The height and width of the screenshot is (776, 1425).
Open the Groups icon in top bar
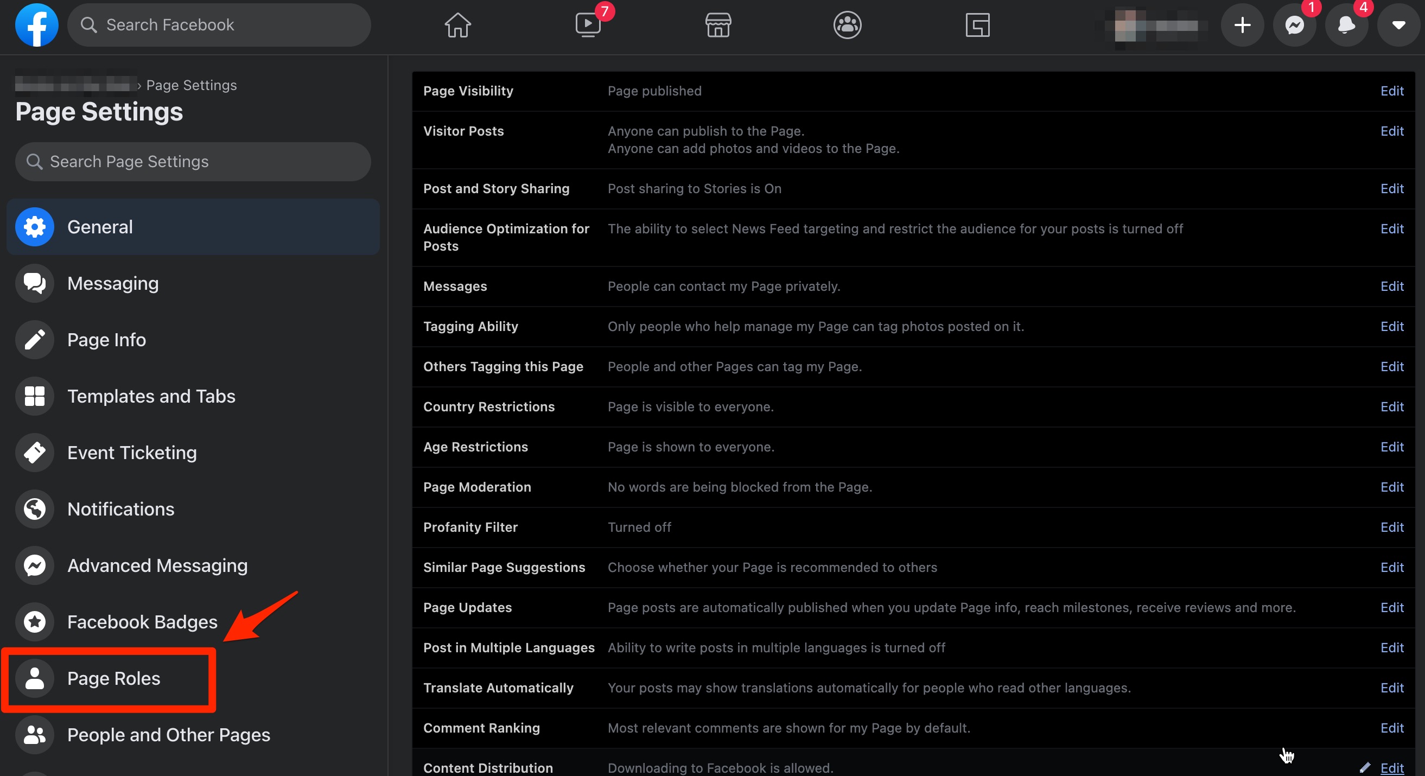pos(847,25)
